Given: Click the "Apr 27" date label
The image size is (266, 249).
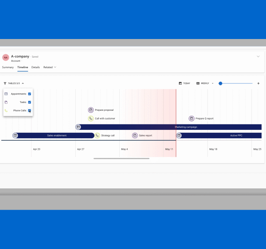Looking at the screenshot, I should (81, 149).
